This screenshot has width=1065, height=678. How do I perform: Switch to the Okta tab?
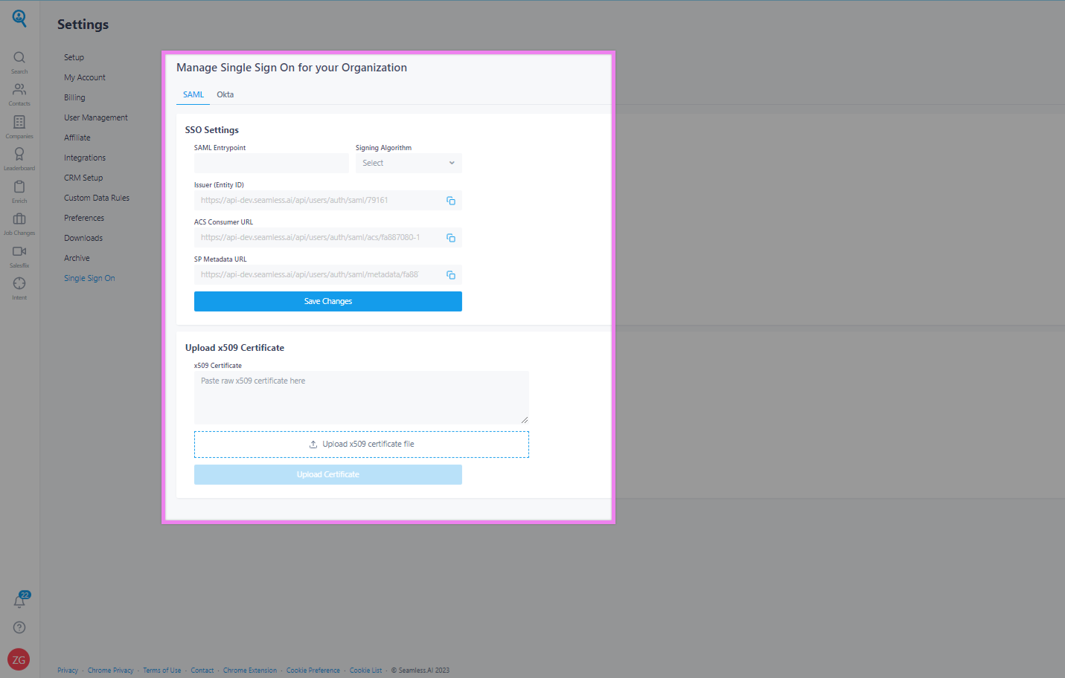tap(225, 95)
